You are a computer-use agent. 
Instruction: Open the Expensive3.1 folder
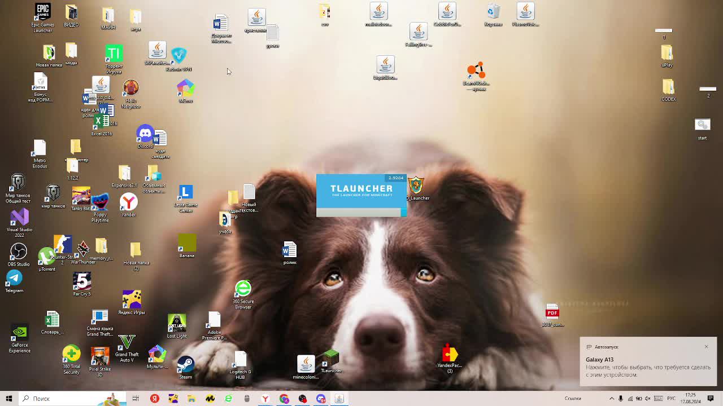point(124,176)
